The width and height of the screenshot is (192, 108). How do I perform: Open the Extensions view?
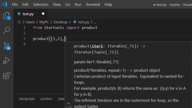6,75
